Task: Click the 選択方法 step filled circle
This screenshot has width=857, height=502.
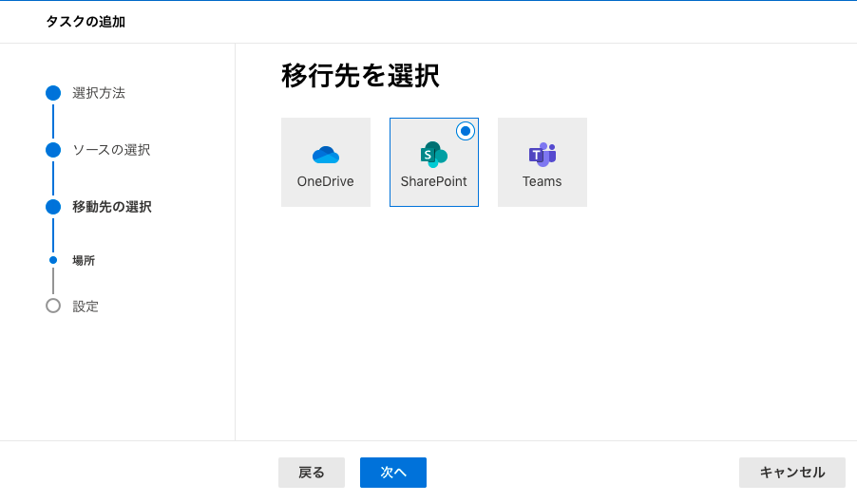Action: coord(53,93)
